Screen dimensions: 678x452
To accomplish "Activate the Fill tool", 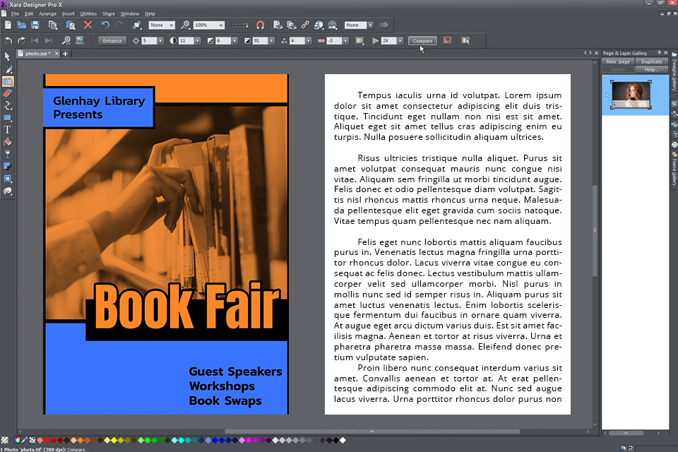I will [8, 142].
